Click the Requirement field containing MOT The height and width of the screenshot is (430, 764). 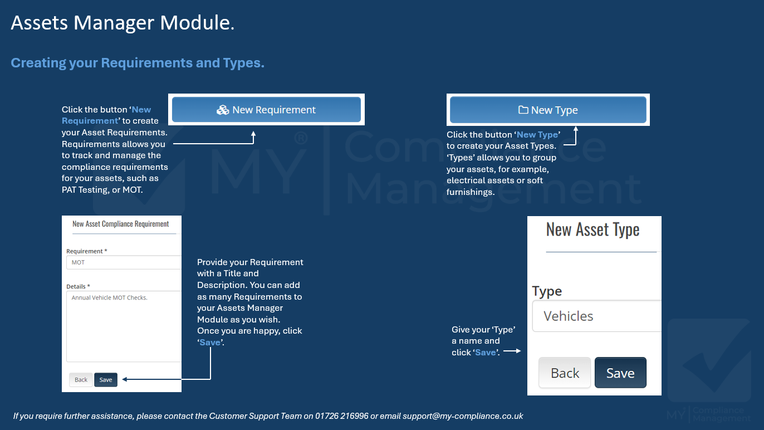point(124,262)
